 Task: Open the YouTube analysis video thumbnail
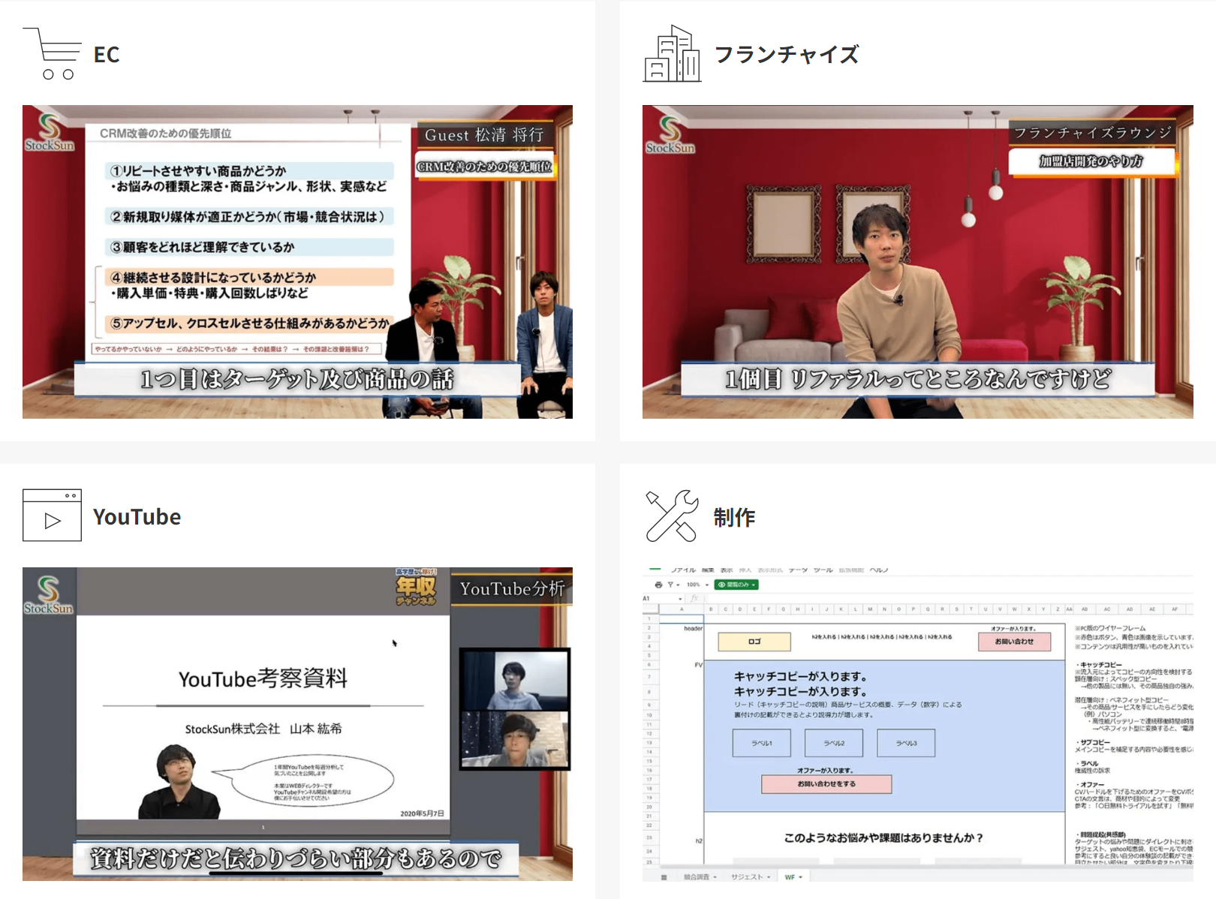[297, 724]
